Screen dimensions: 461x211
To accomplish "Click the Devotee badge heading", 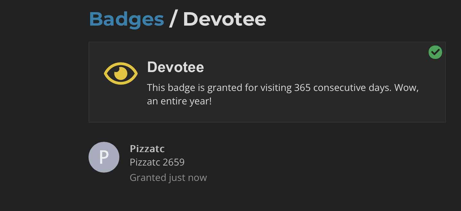I will (x=175, y=67).
